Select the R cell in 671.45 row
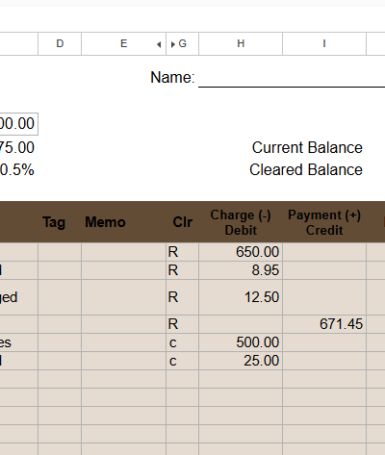385x455 pixels. (x=183, y=324)
